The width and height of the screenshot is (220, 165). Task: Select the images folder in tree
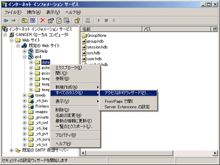(41, 112)
